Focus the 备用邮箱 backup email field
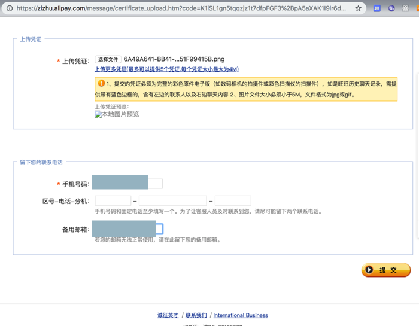Screen dimensions: 419x326 (x=127, y=229)
